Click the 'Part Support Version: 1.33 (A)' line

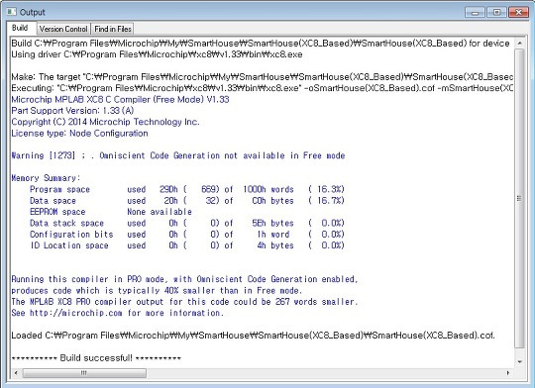[72, 111]
